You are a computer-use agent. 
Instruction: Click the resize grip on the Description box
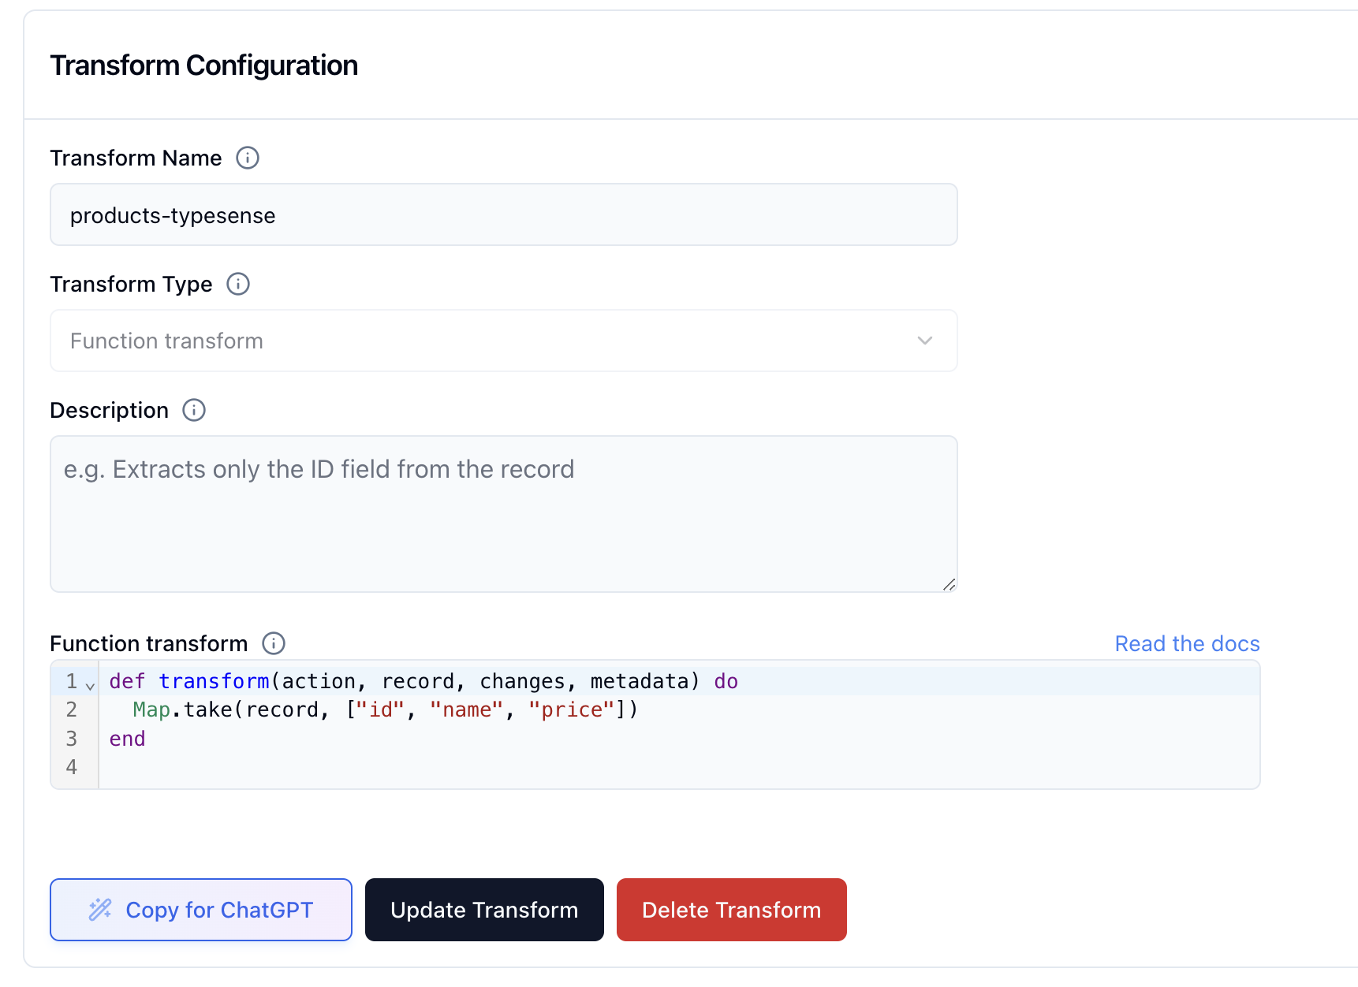point(949,585)
